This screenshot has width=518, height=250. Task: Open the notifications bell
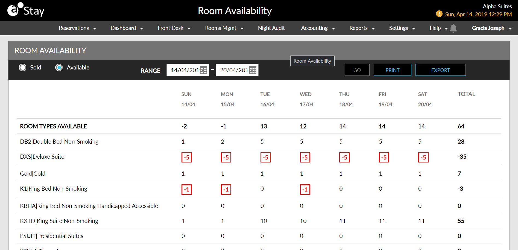pyautogui.click(x=454, y=28)
